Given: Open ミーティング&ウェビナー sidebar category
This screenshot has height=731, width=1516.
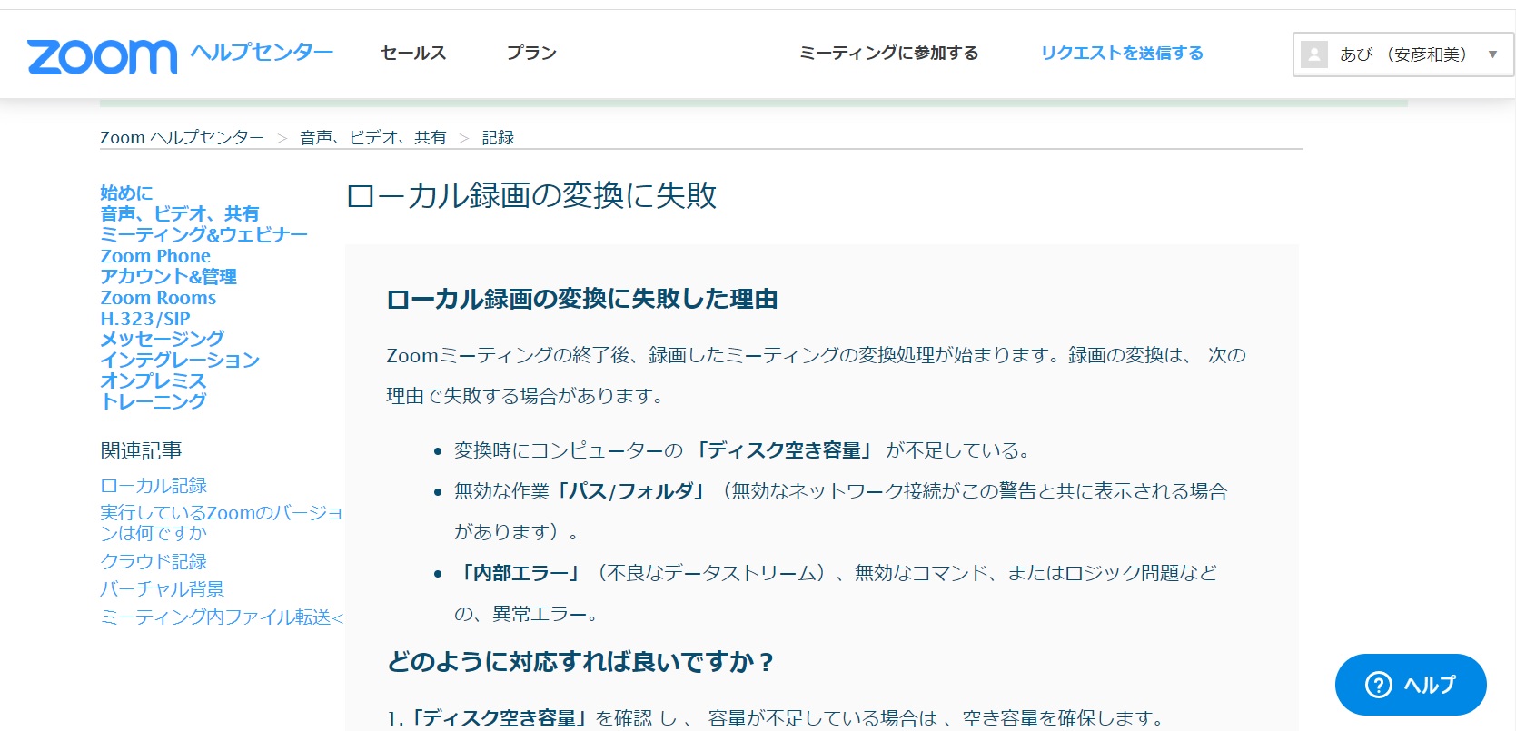Looking at the screenshot, I should click(x=204, y=234).
